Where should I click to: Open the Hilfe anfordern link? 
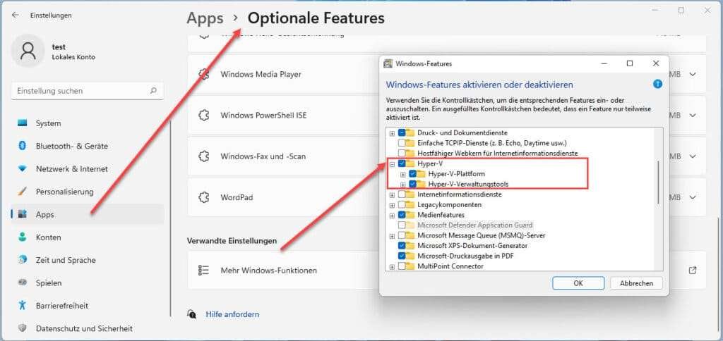coord(232,314)
